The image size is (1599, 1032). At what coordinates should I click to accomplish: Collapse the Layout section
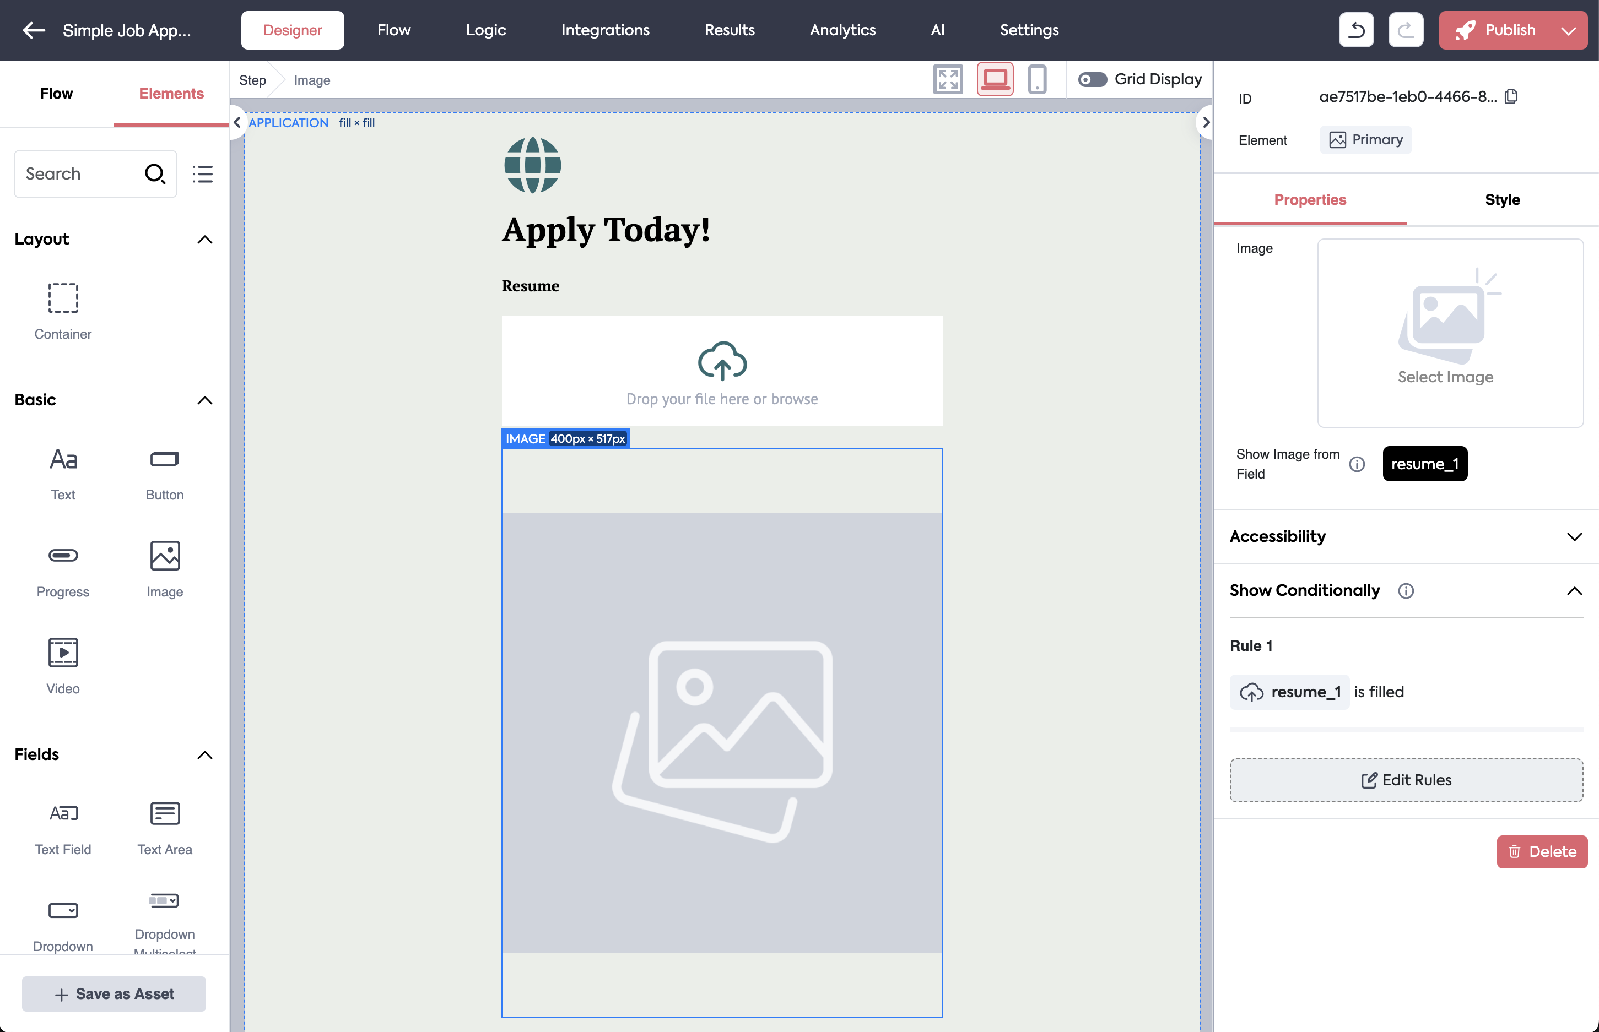click(205, 240)
